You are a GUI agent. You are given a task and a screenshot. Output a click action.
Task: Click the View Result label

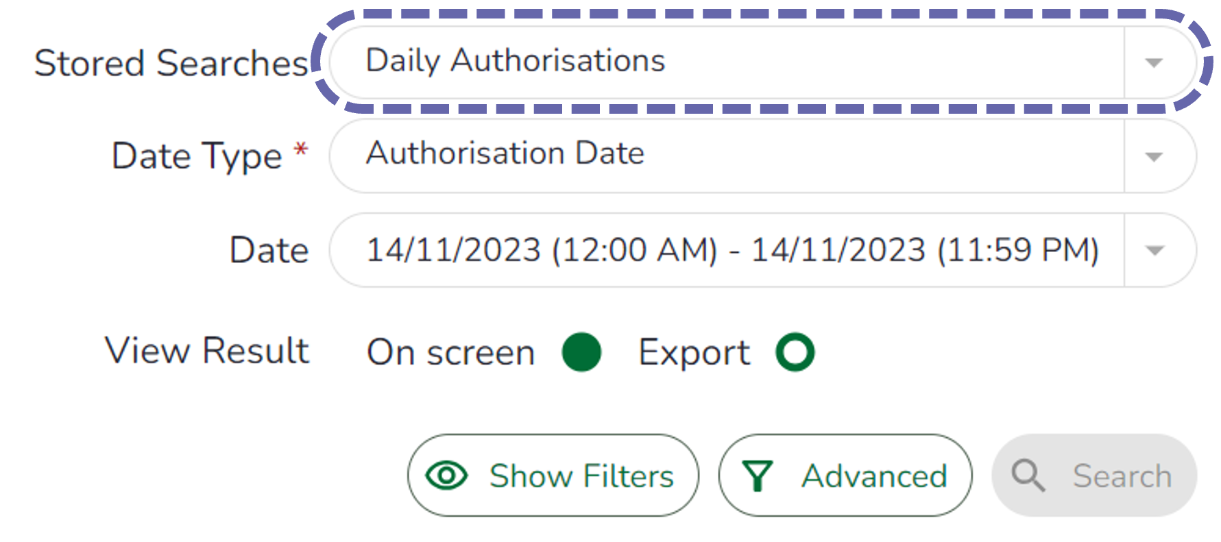[x=207, y=351]
